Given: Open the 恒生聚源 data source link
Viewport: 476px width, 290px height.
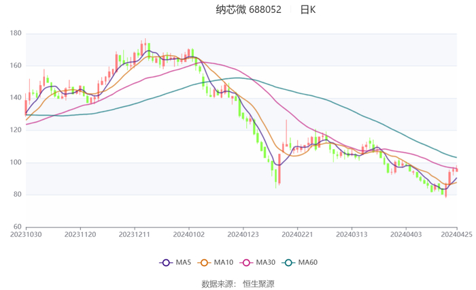Looking at the screenshot, I should (x=258, y=283).
